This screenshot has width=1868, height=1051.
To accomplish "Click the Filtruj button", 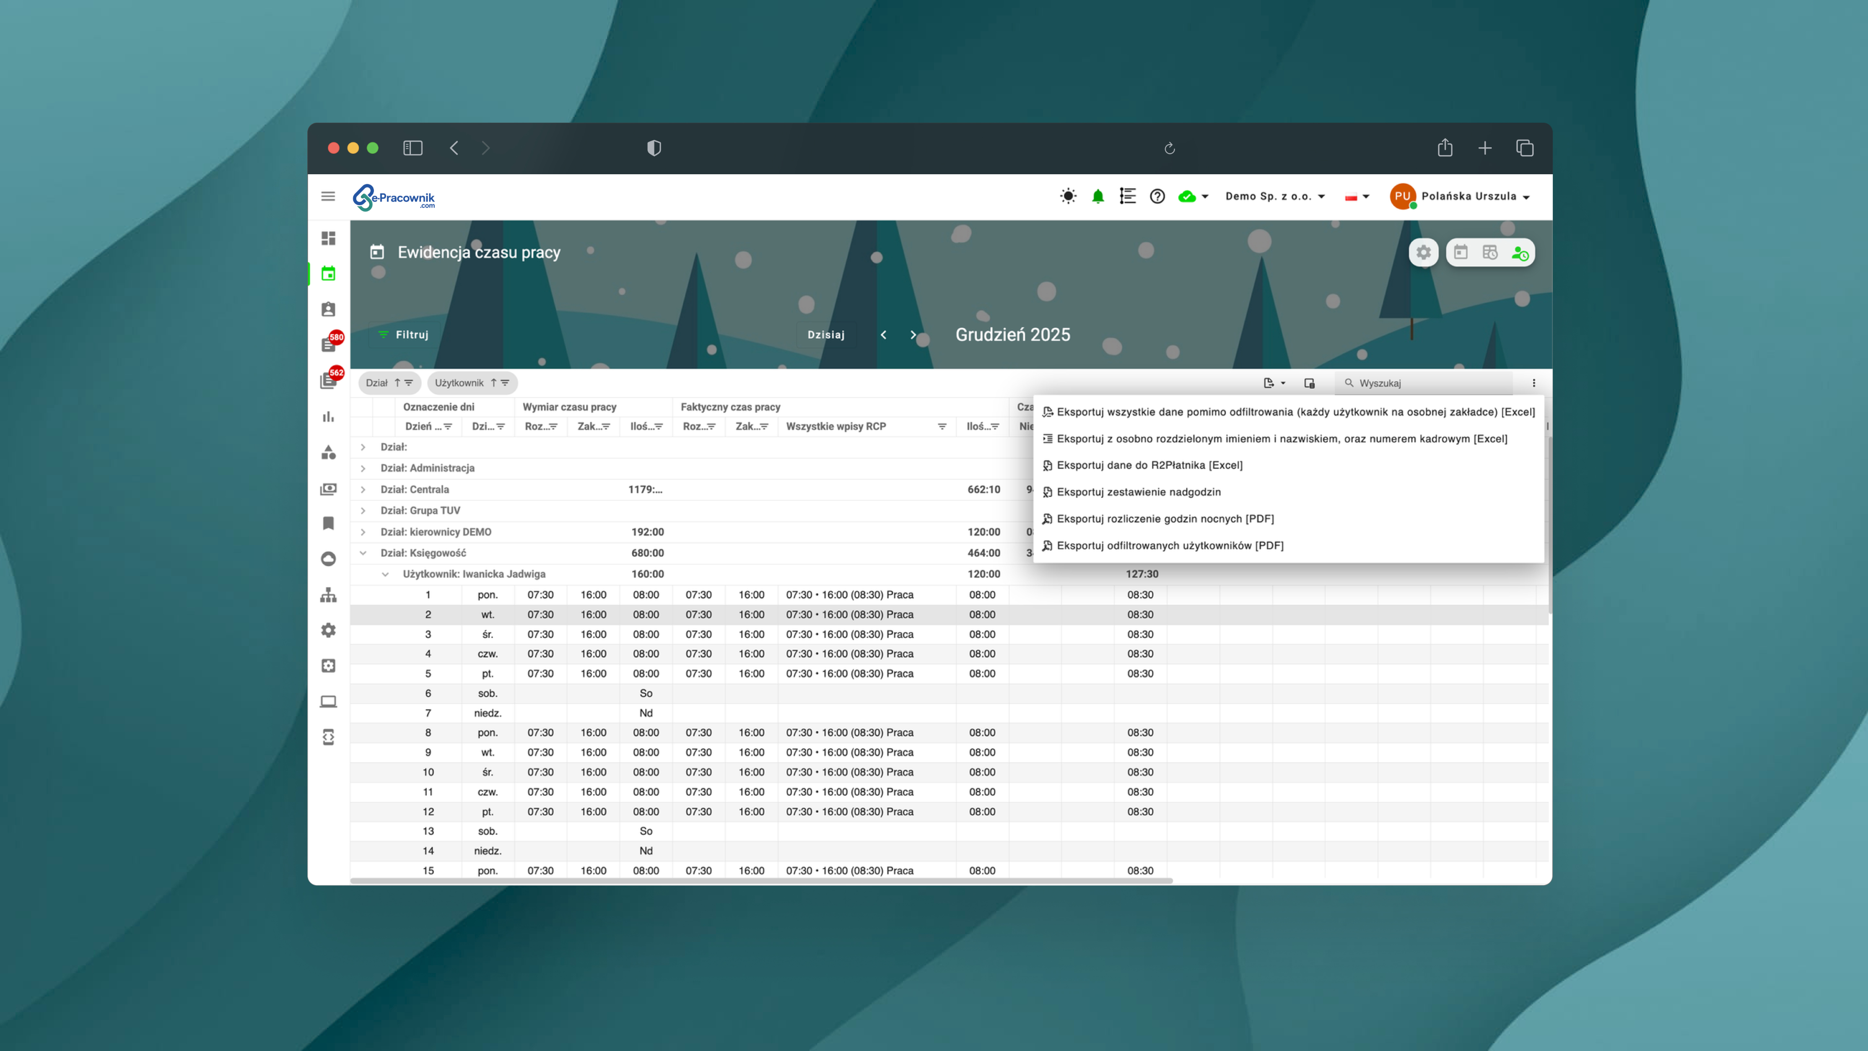I will click(x=404, y=334).
